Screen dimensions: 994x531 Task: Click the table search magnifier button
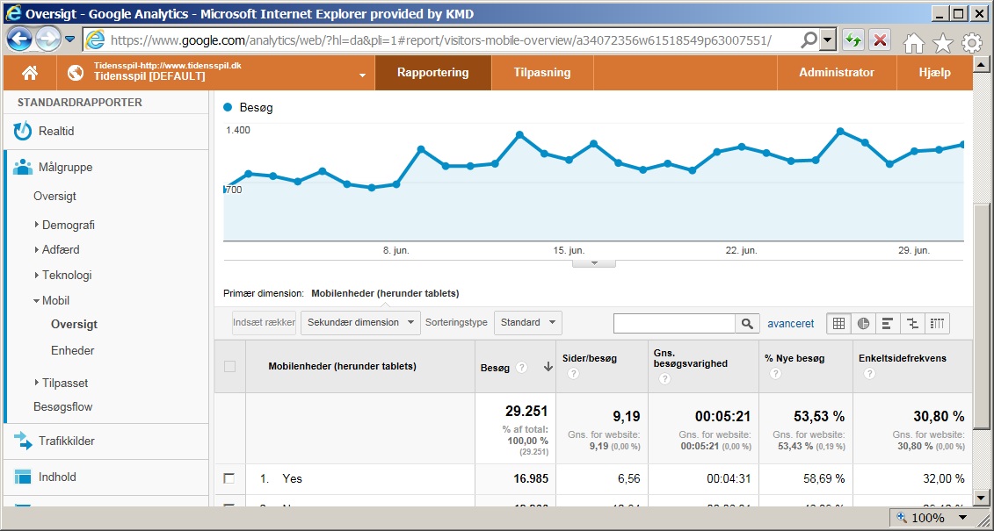pyautogui.click(x=747, y=323)
